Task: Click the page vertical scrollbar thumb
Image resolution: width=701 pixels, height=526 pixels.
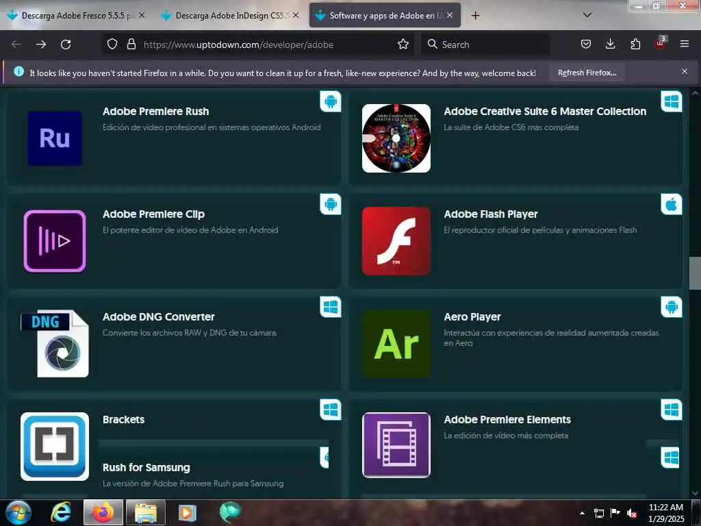Action: [695, 273]
